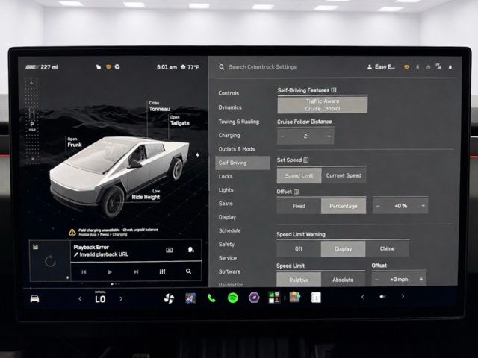Tap the orange sentry icon beside profile name
The height and width of the screenshot is (358, 478).
click(x=406, y=67)
